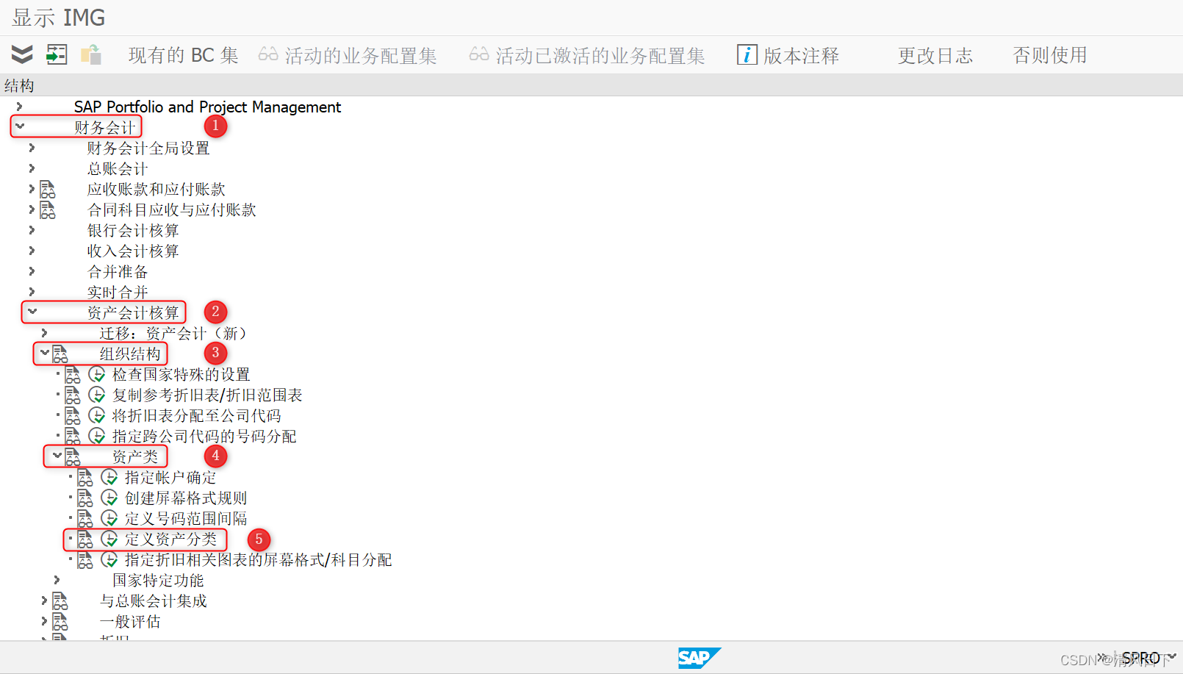The height and width of the screenshot is (674, 1183).
Task: Click 活动已激活的业务配置集 button
Action: (x=587, y=55)
